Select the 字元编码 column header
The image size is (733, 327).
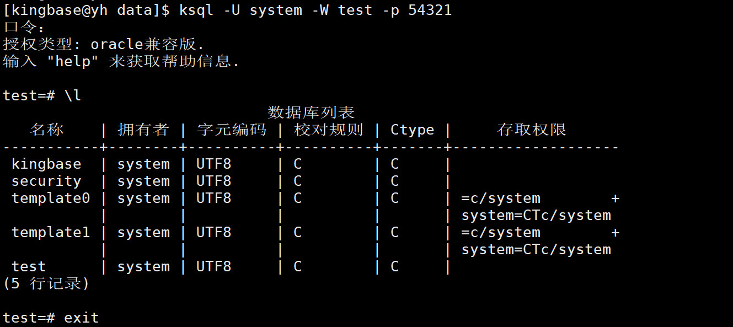(x=231, y=130)
